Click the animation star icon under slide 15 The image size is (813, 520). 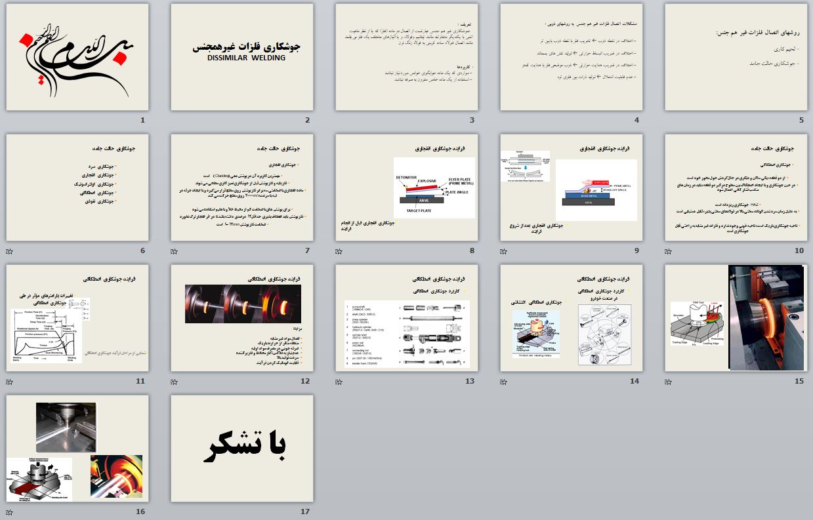[668, 382]
